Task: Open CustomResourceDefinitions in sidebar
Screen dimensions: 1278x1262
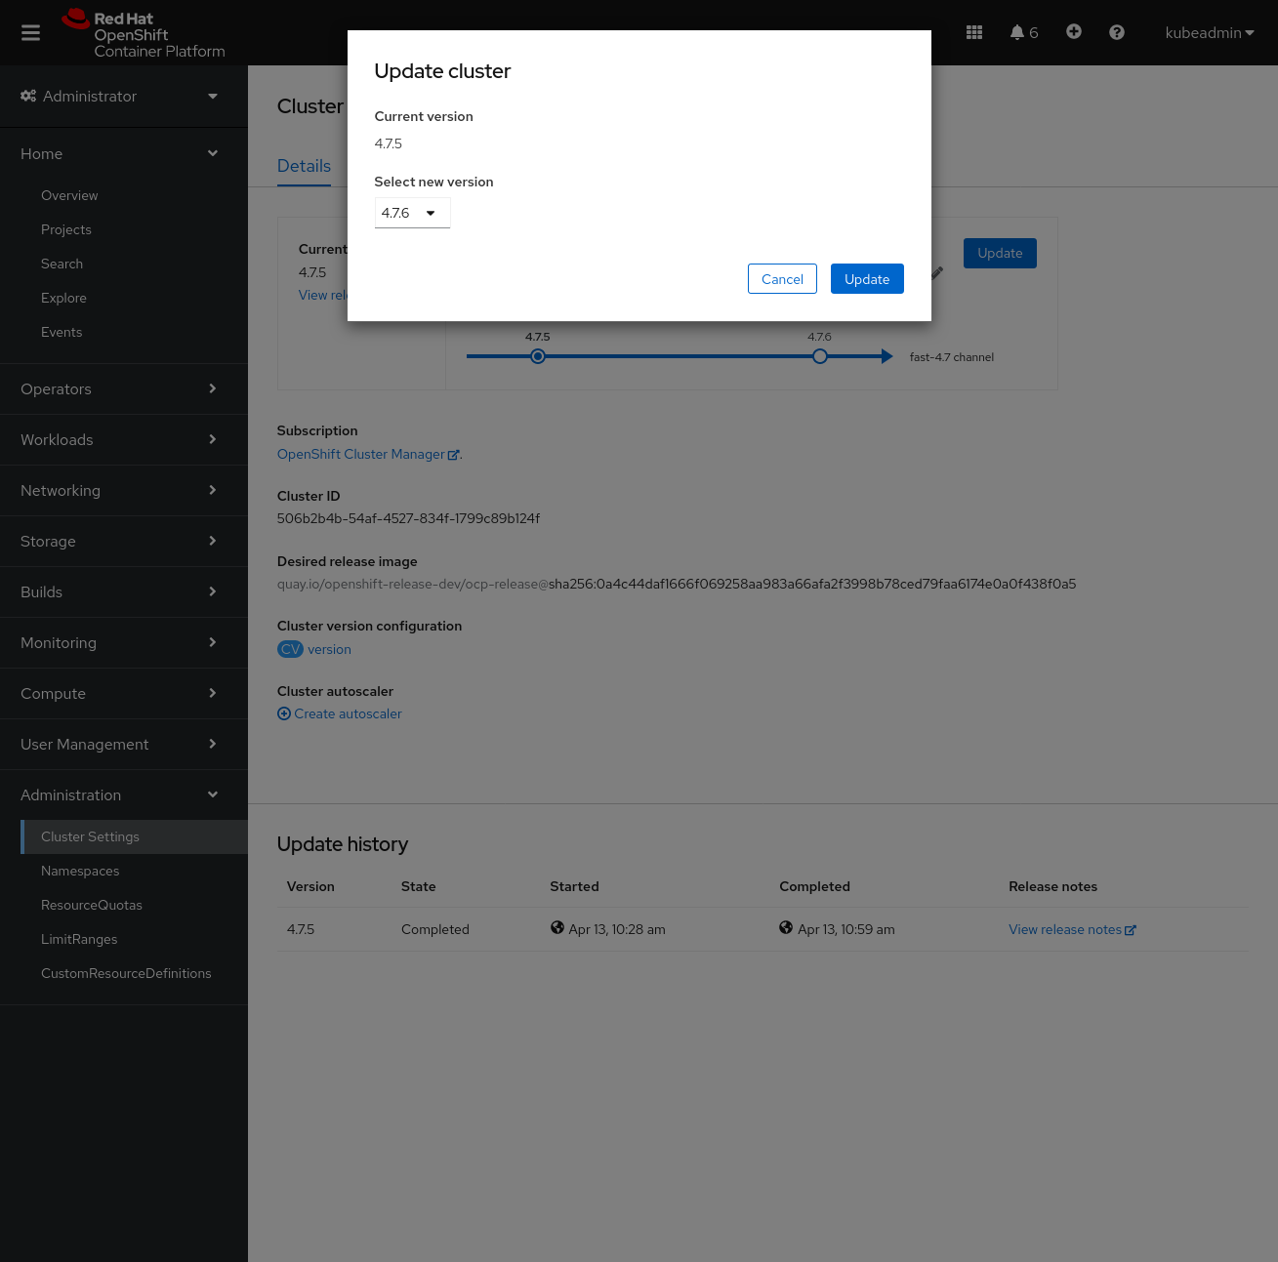Action: pos(126,973)
